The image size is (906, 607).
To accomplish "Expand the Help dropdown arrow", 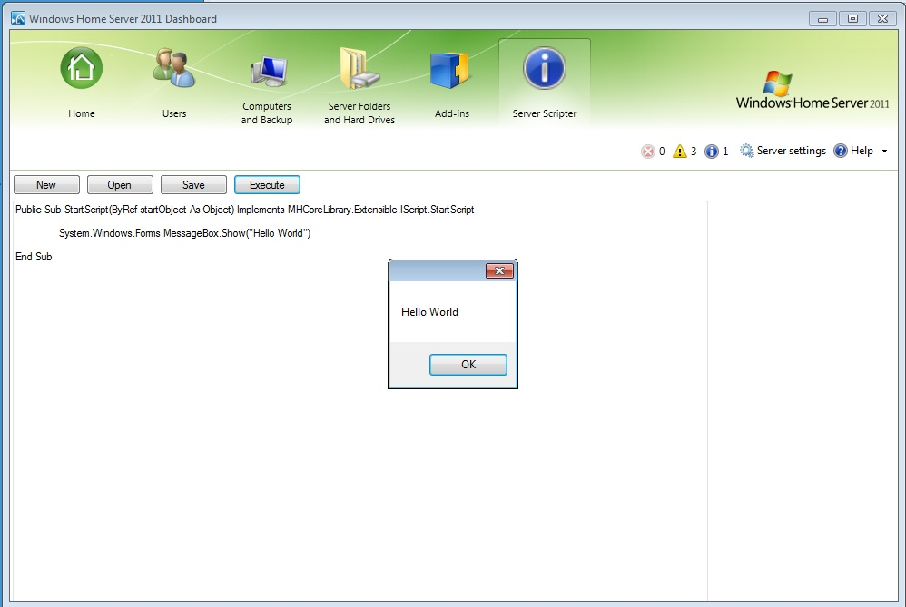I will pyautogui.click(x=884, y=152).
